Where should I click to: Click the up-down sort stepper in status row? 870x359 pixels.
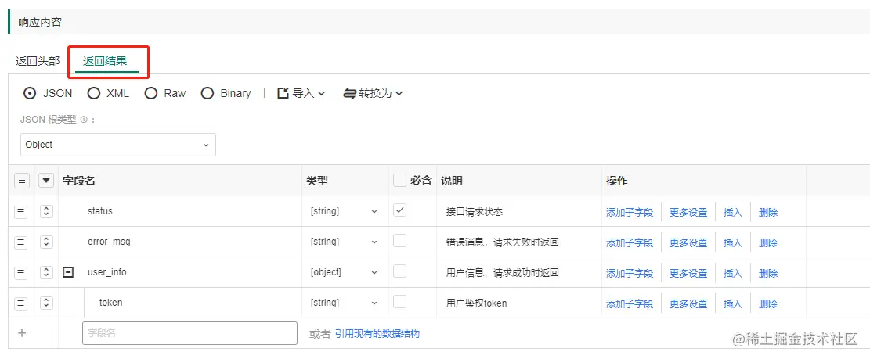(x=47, y=212)
